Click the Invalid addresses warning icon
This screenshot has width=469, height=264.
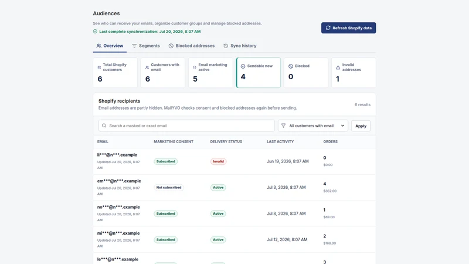point(338,67)
